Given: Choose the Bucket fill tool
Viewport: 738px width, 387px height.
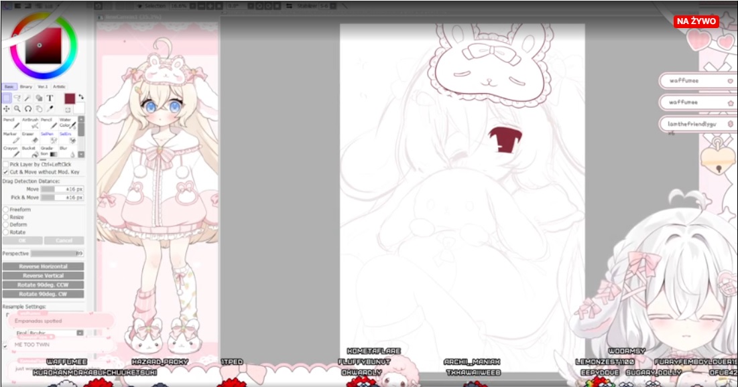Looking at the screenshot, I should [x=29, y=151].
